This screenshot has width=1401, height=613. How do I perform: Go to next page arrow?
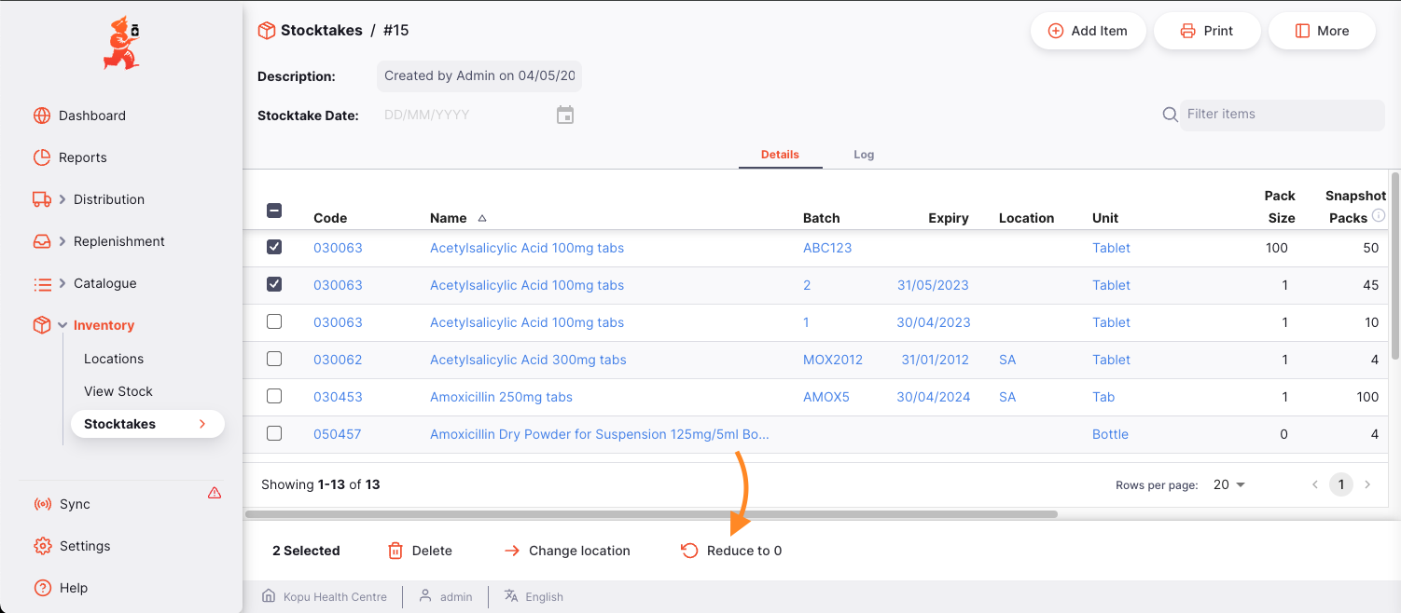(1367, 484)
